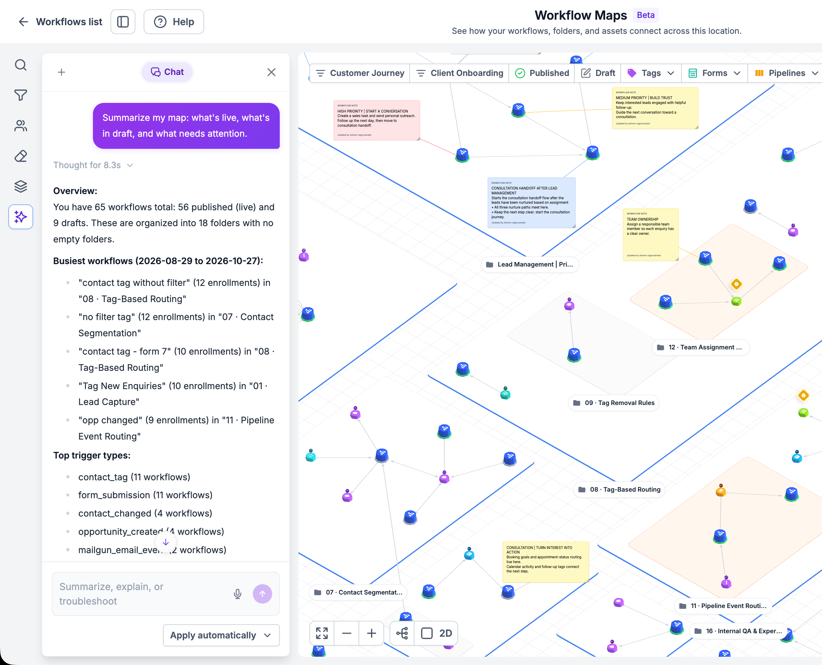This screenshot has width=822, height=665.
Task: Select the eraser tool in sidebar
Action: (21, 156)
